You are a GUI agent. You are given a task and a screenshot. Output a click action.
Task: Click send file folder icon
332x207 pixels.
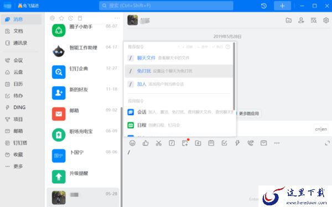[x=198, y=143]
